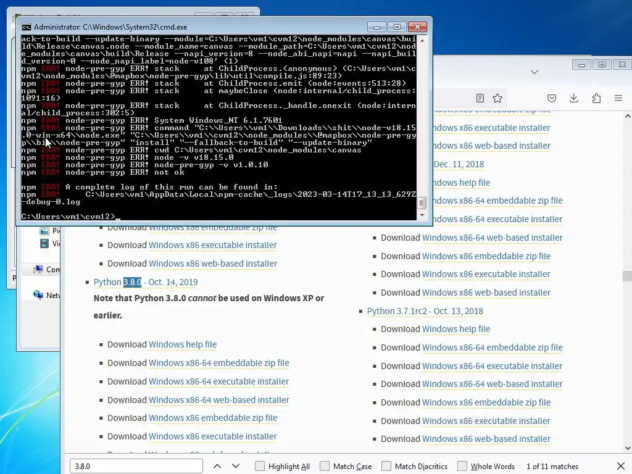The image size is (632, 474).
Task: Enable Whole Words checkbox
Action: (462, 467)
